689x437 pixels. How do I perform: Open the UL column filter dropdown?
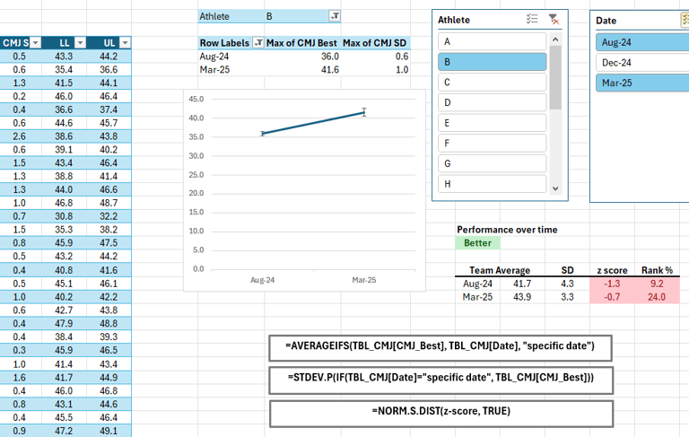(x=126, y=43)
